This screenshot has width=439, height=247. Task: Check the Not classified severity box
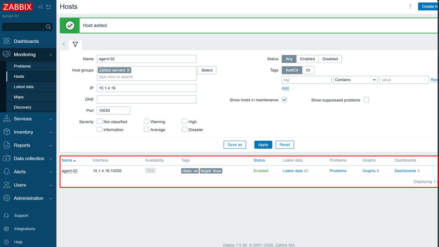(x=99, y=121)
